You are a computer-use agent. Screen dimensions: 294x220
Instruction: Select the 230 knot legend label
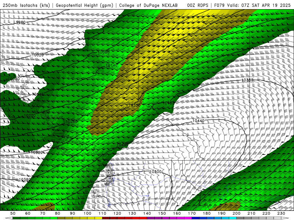point(281,213)
